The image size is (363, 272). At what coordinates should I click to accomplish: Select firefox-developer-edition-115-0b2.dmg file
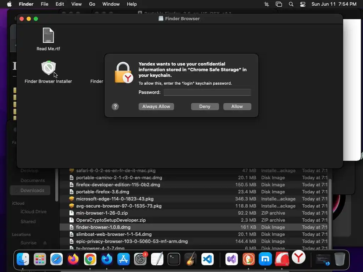[x=194, y=185]
